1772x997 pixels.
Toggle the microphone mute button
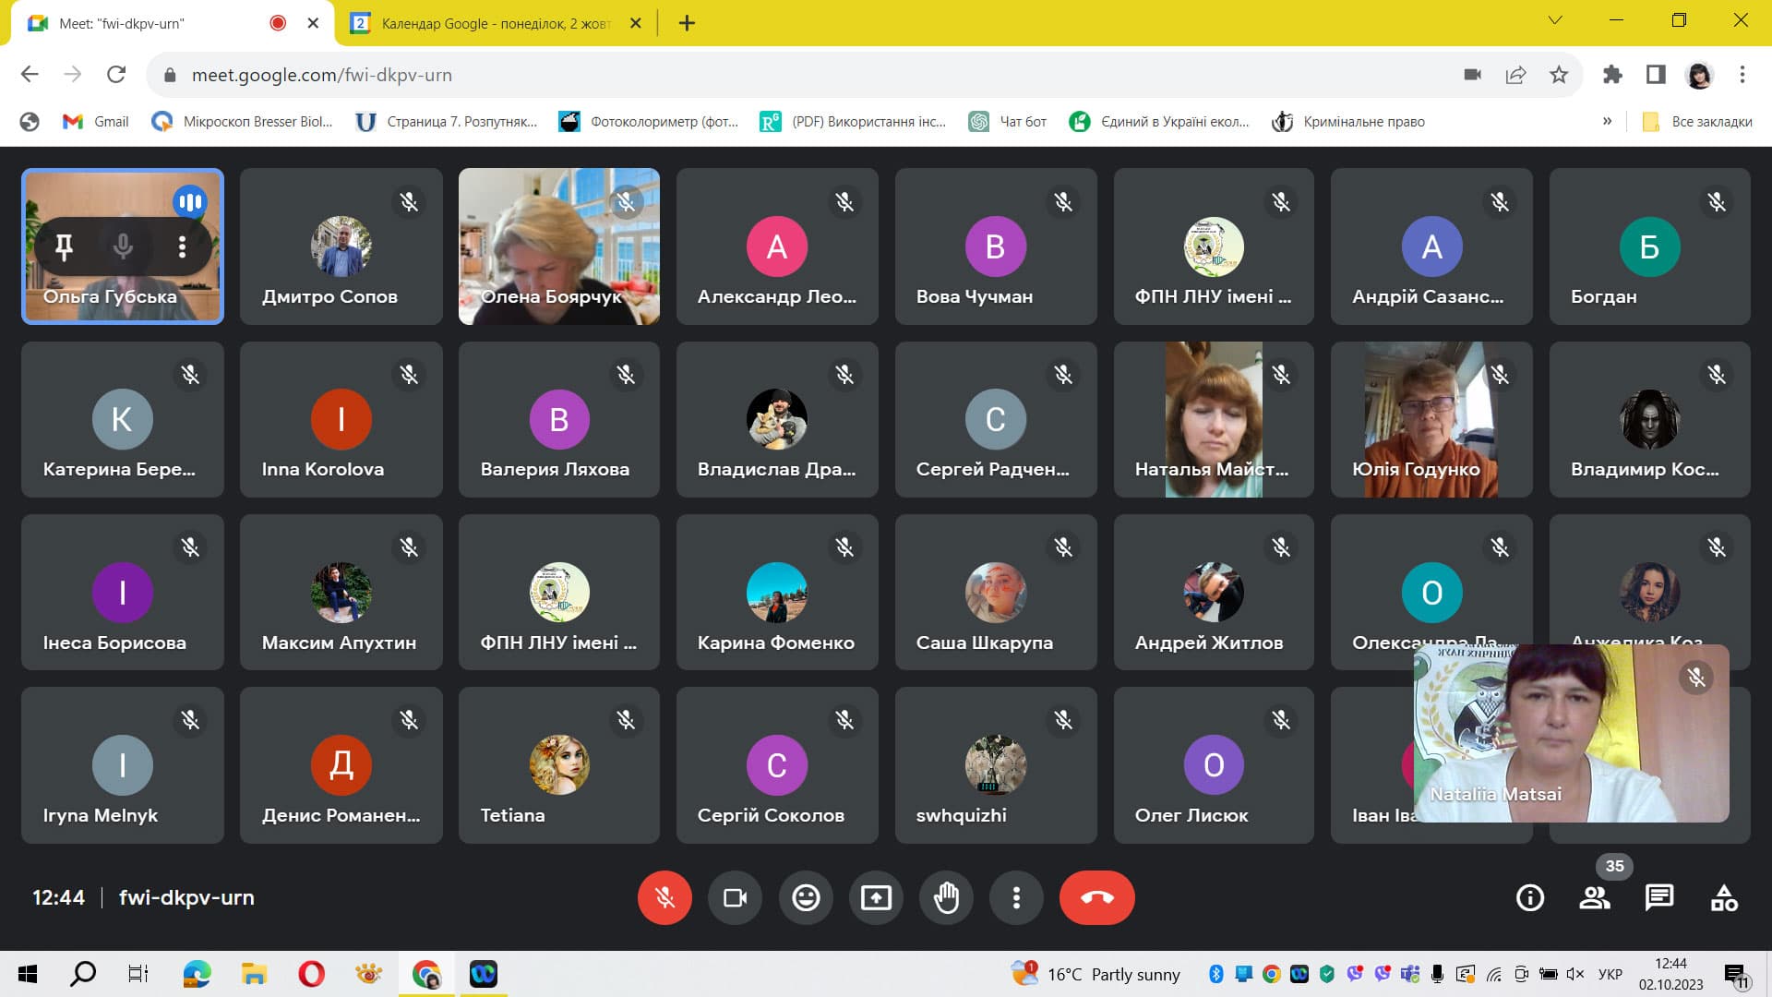[x=664, y=897]
